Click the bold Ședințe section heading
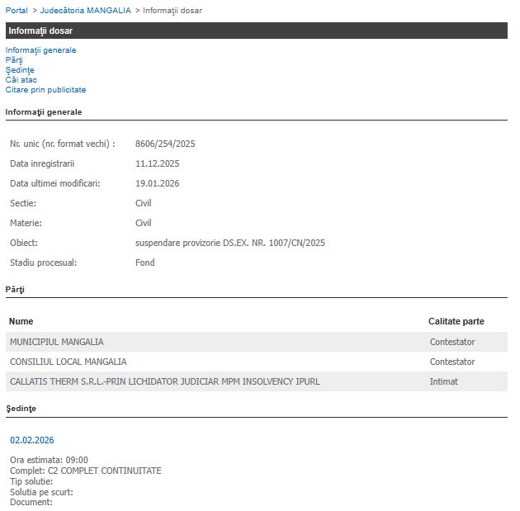 coord(21,408)
